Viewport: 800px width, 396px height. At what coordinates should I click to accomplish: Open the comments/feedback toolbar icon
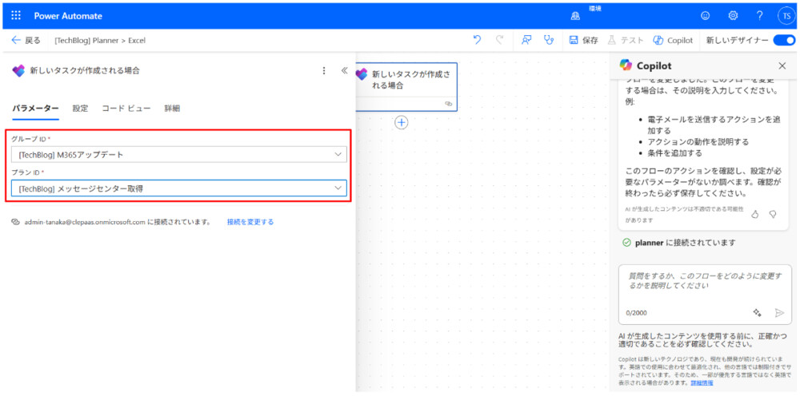click(526, 40)
